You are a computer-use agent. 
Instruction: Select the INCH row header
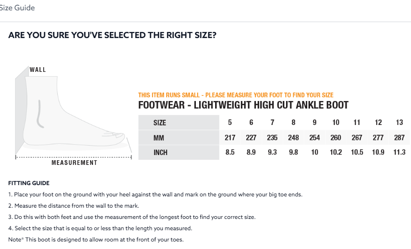coord(160,153)
